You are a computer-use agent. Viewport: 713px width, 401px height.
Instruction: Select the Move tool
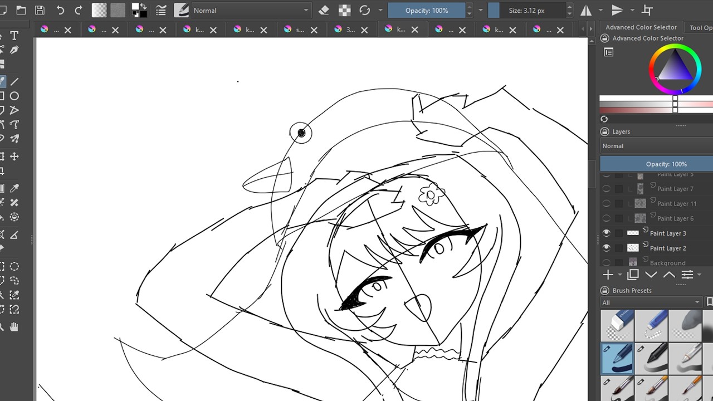[x=14, y=157]
